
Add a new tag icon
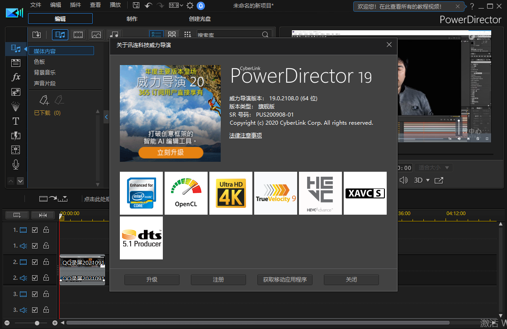[44, 100]
